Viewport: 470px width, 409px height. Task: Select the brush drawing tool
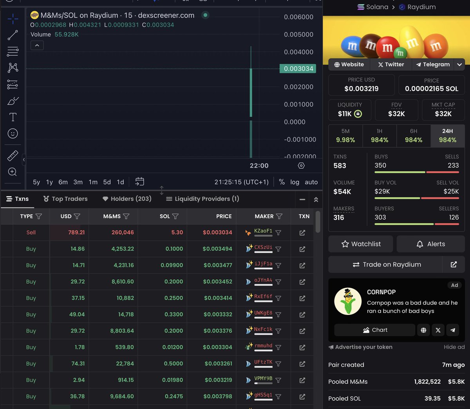[x=13, y=101]
